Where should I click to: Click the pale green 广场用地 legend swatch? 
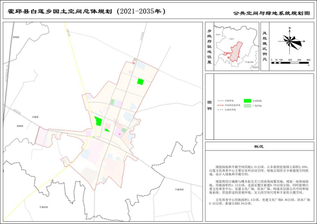tap(247, 106)
